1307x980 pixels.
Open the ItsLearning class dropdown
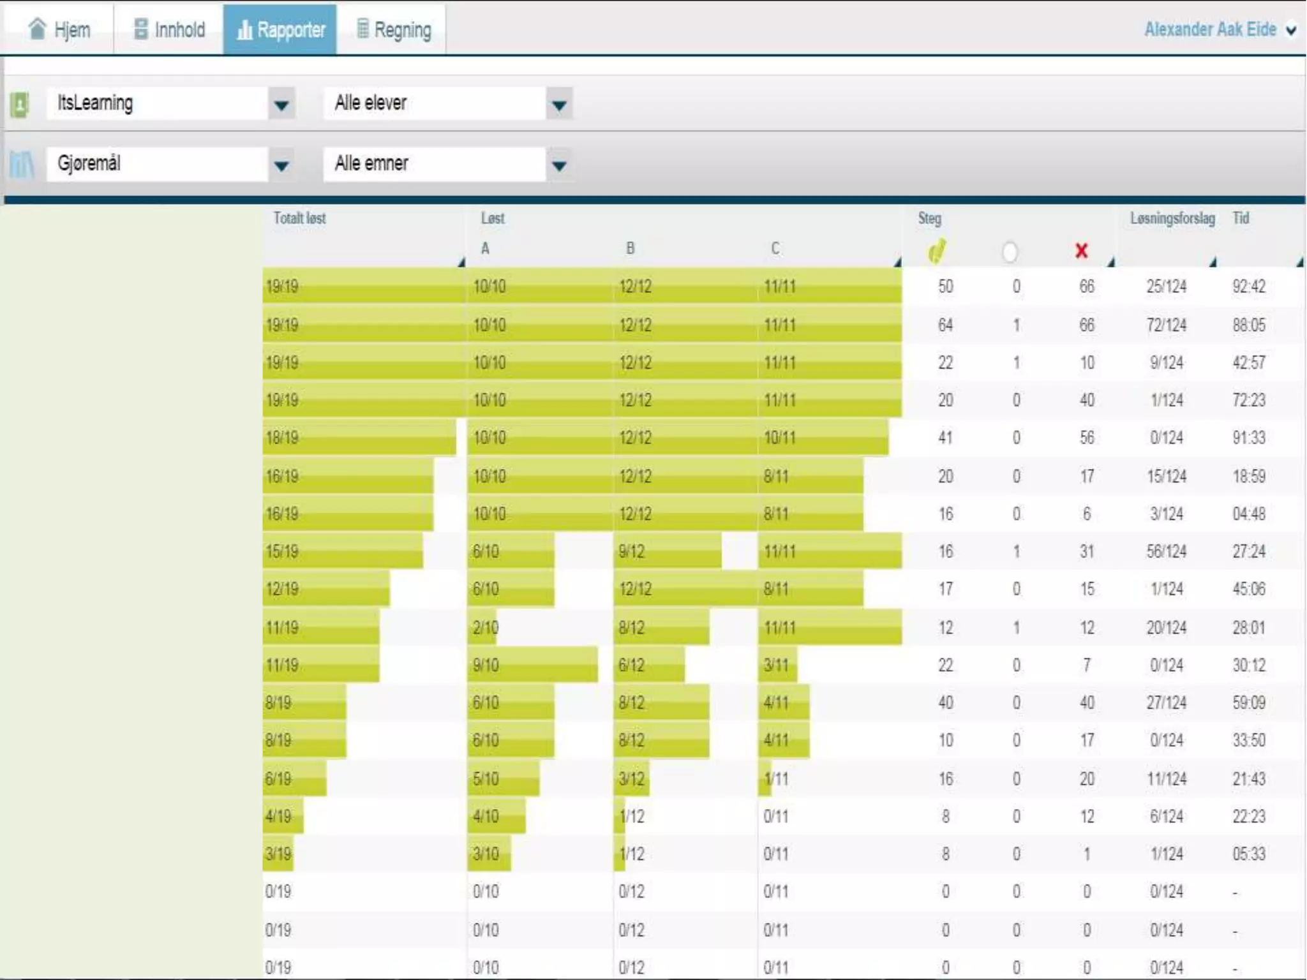pos(281,105)
